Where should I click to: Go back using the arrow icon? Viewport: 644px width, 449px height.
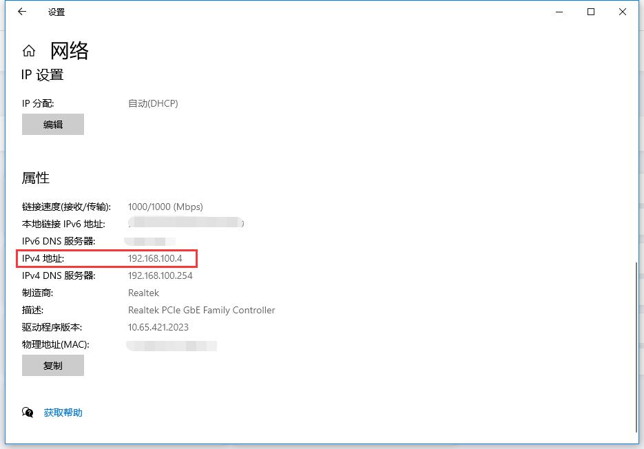(x=22, y=12)
